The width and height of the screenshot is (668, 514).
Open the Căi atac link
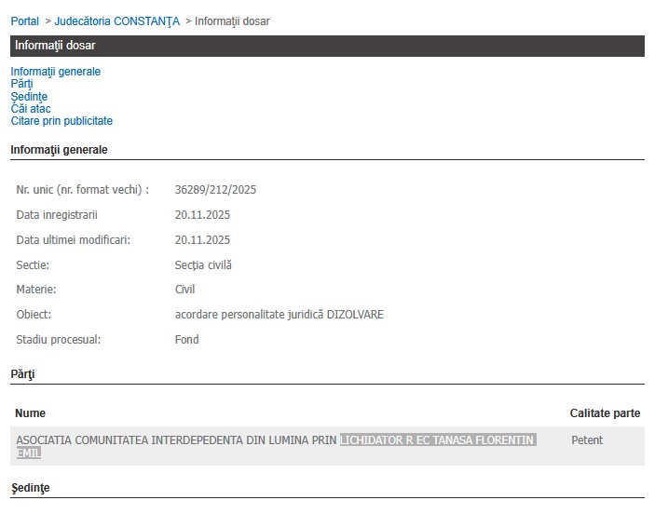31,109
